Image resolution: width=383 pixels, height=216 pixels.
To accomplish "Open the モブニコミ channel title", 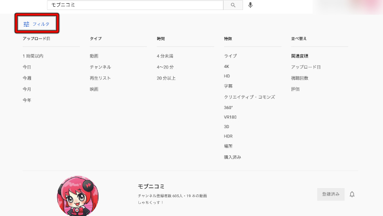I will click(x=151, y=186).
